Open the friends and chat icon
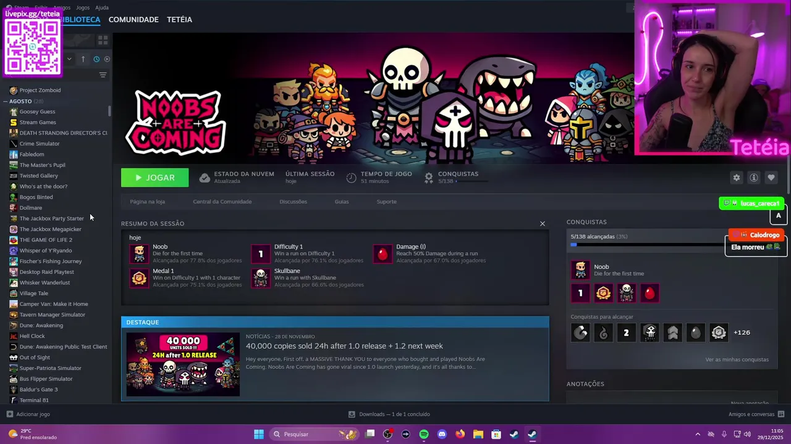The width and height of the screenshot is (791, 444). click(781, 414)
